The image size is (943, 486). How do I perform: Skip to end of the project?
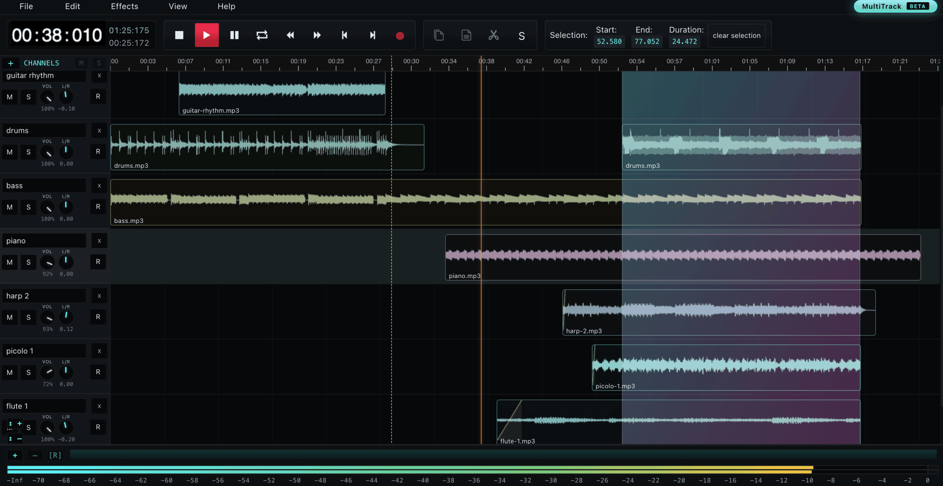372,35
